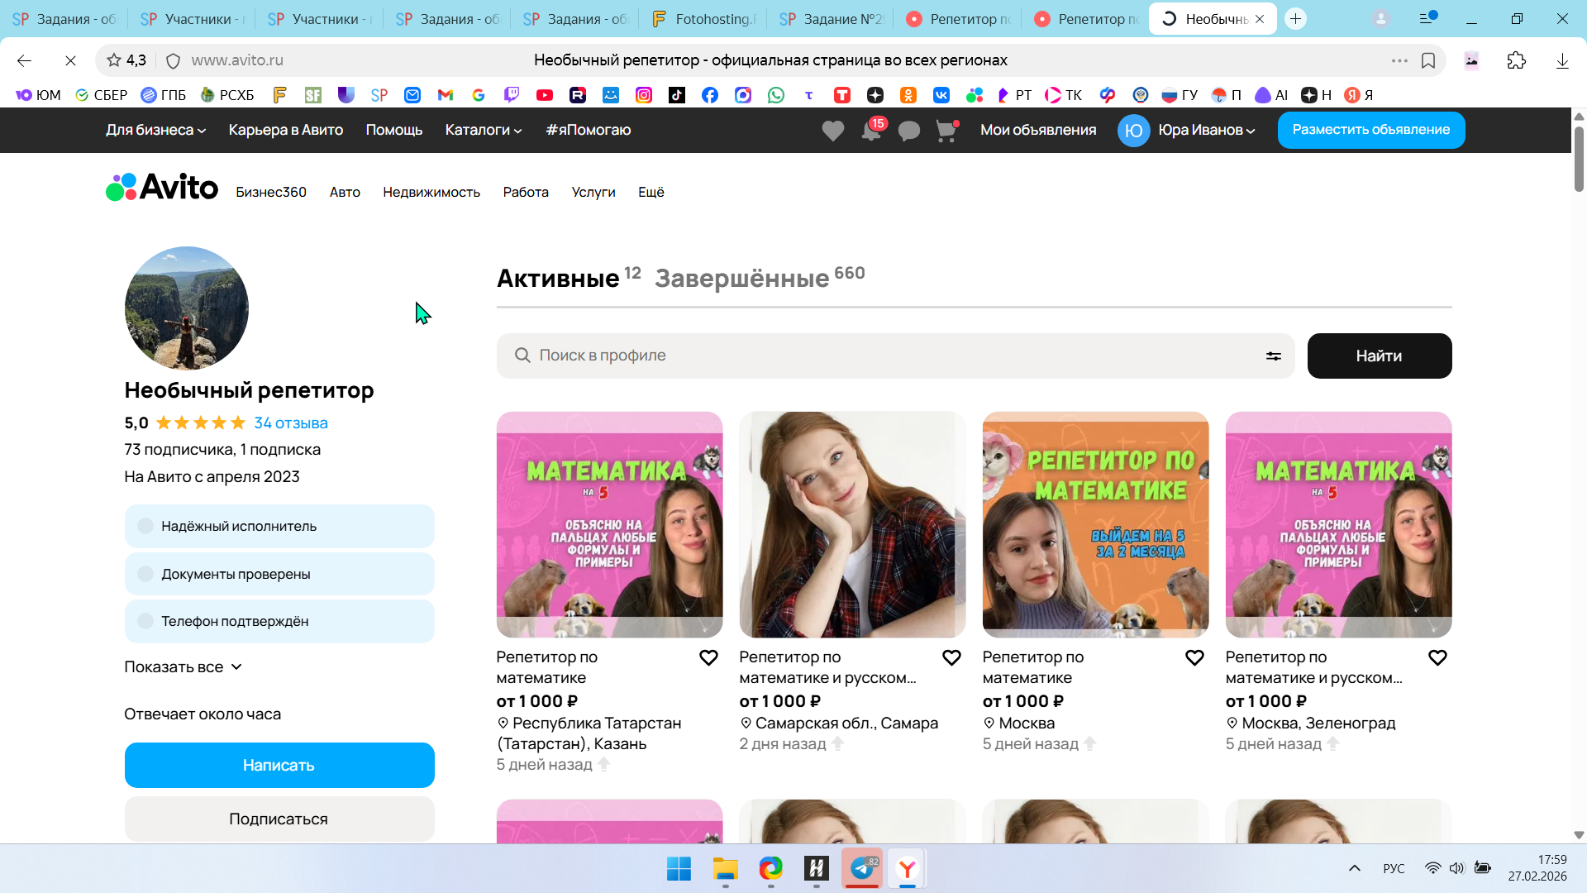Viewport: 1587px width, 893px height.
Task: Open notifications bell with 15 badge
Action: click(x=871, y=131)
